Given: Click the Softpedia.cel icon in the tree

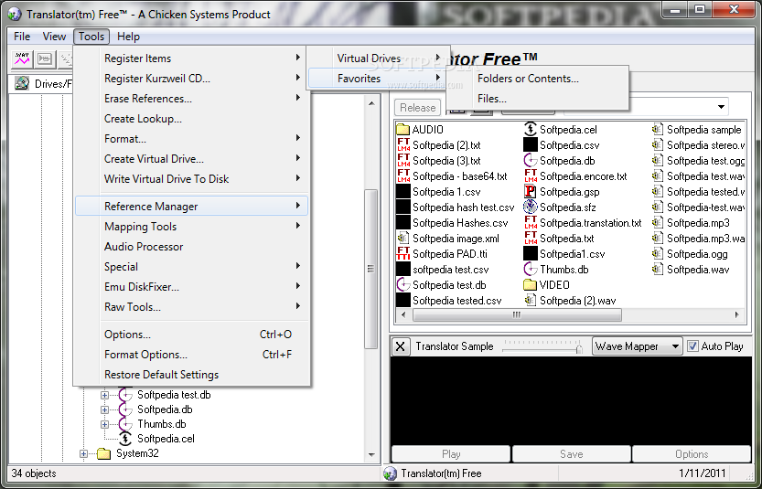Looking at the screenshot, I should (x=125, y=439).
